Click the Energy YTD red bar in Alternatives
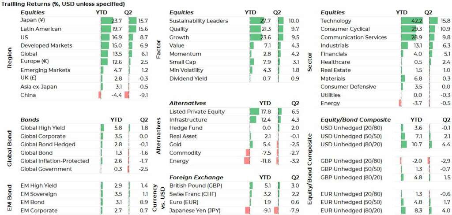452x215 pixels. click(247, 161)
